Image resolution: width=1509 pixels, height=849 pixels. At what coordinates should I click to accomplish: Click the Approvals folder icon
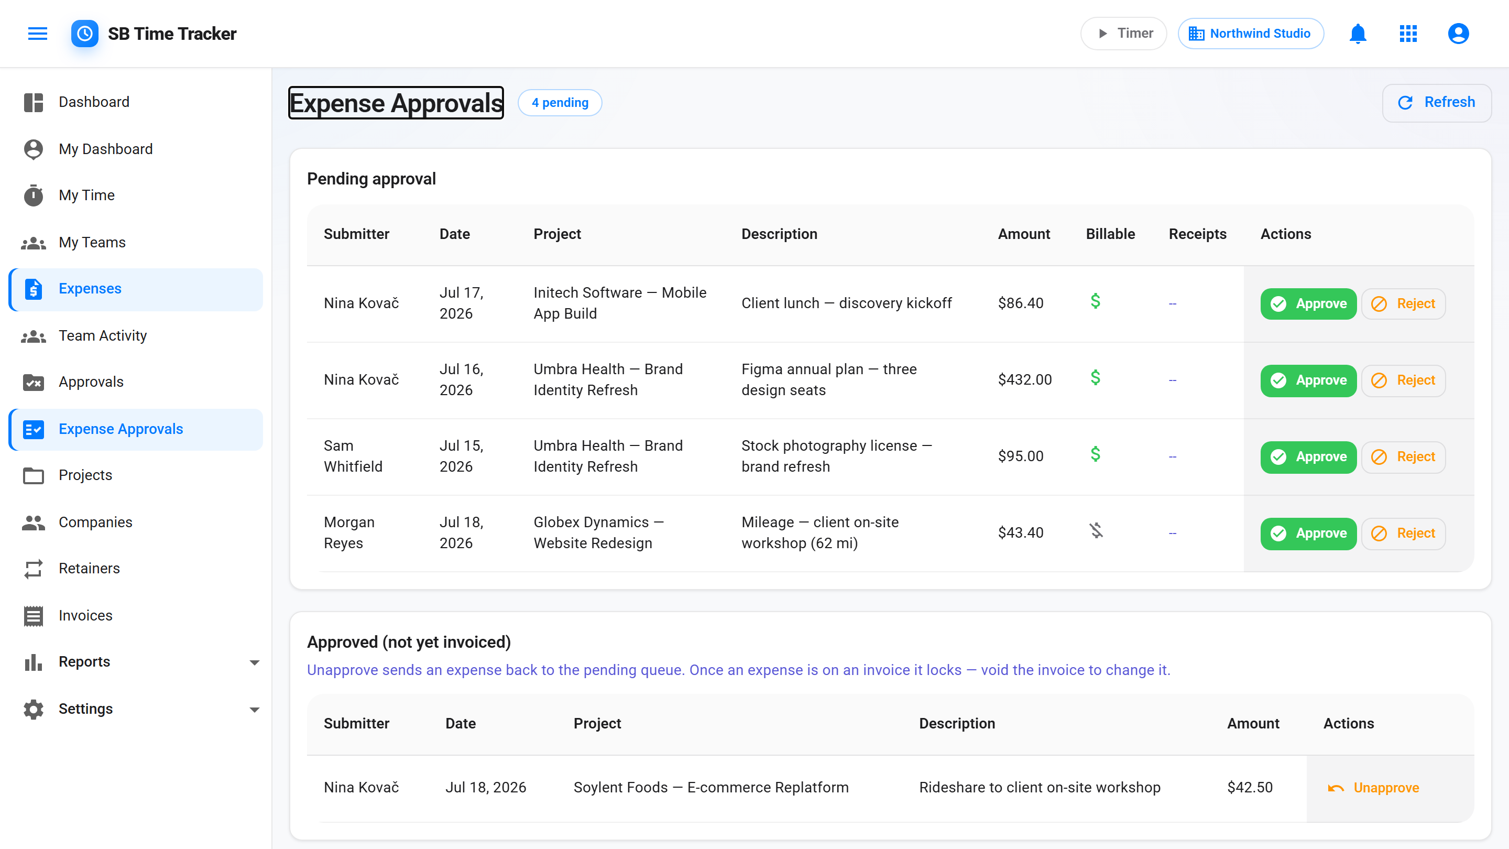click(34, 382)
